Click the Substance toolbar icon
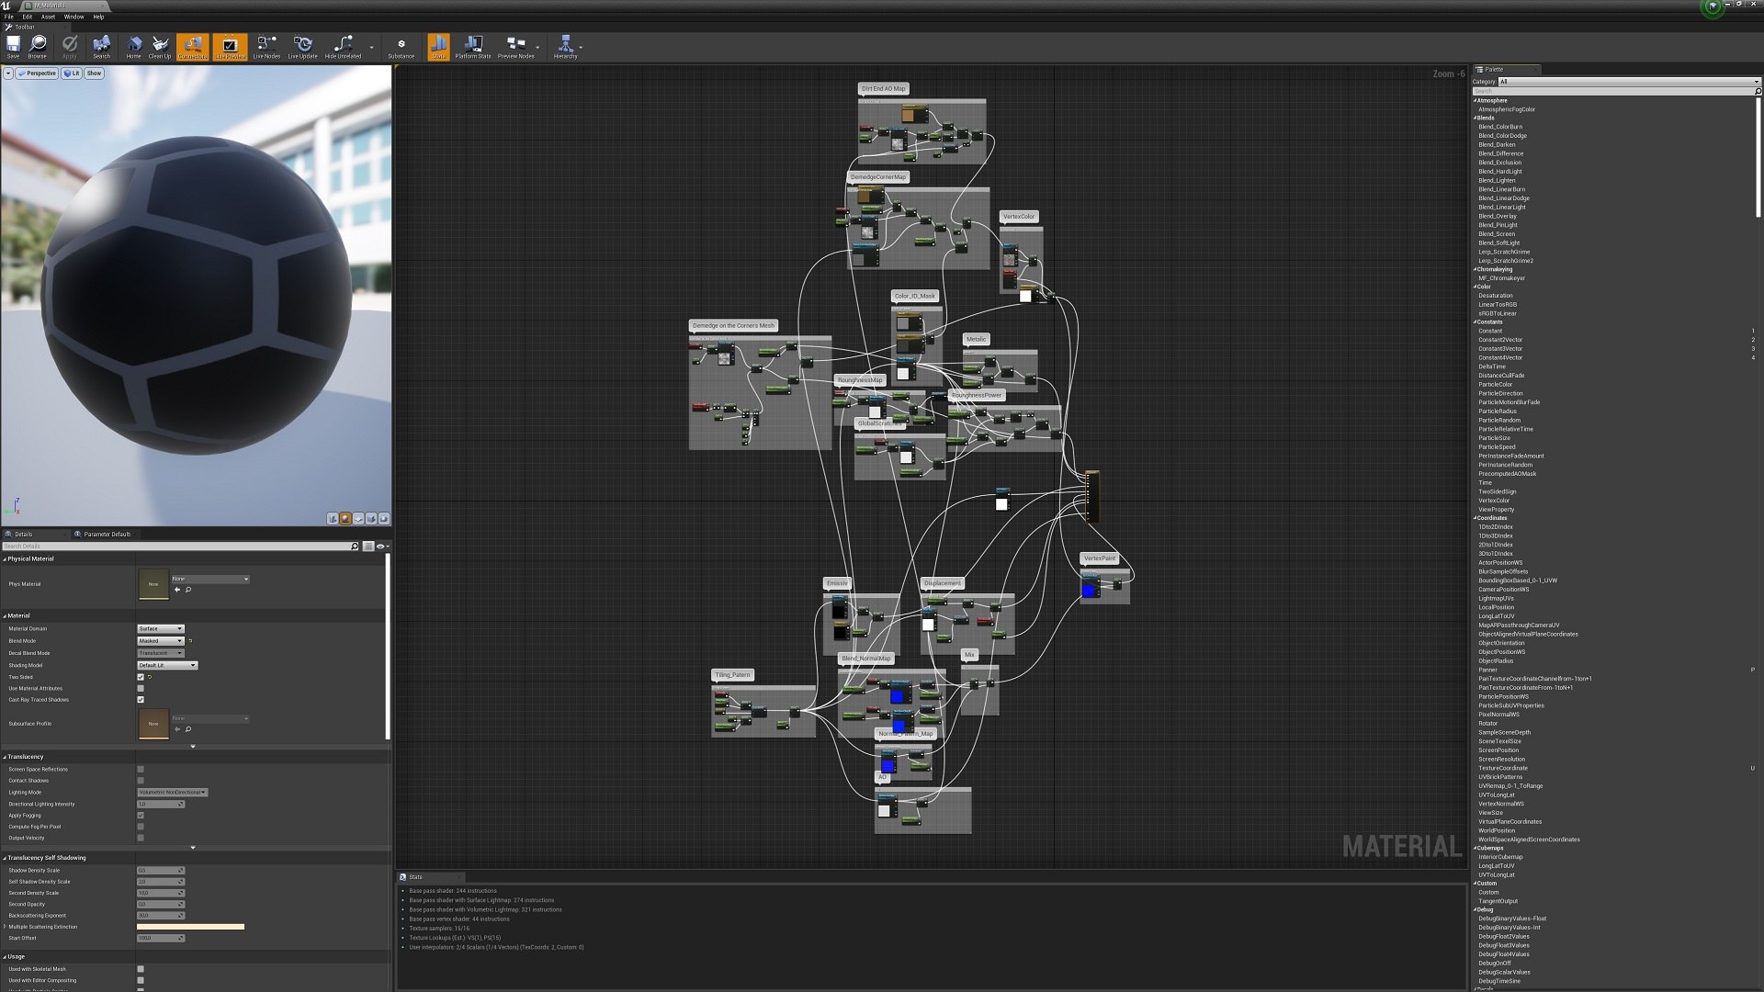Image resolution: width=1764 pixels, height=992 pixels. click(x=401, y=47)
